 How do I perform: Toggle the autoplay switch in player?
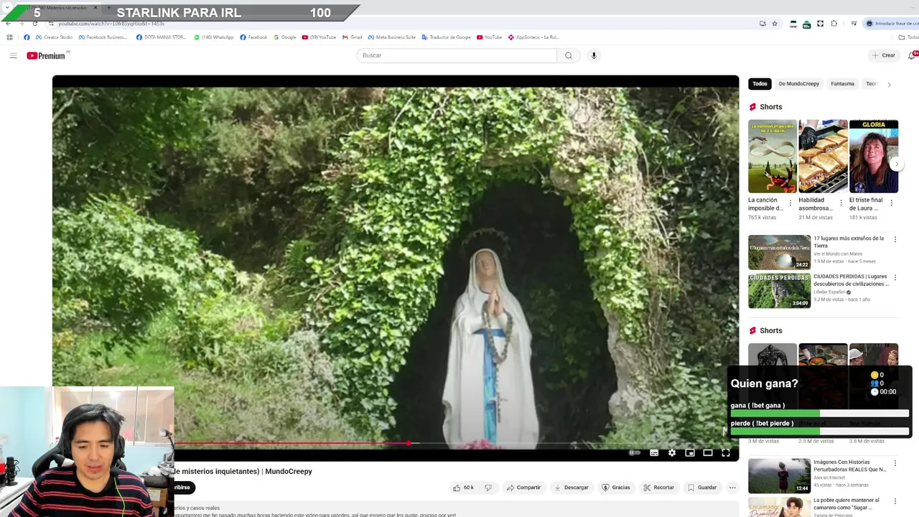634,452
